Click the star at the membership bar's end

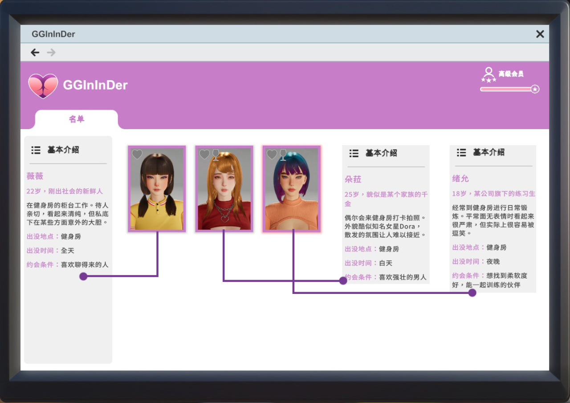[535, 89]
